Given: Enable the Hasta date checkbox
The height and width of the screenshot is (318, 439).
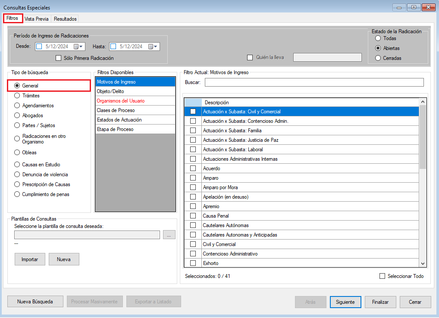Looking at the screenshot, I should 113,47.
